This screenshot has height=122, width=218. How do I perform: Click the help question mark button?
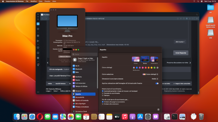(158, 109)
